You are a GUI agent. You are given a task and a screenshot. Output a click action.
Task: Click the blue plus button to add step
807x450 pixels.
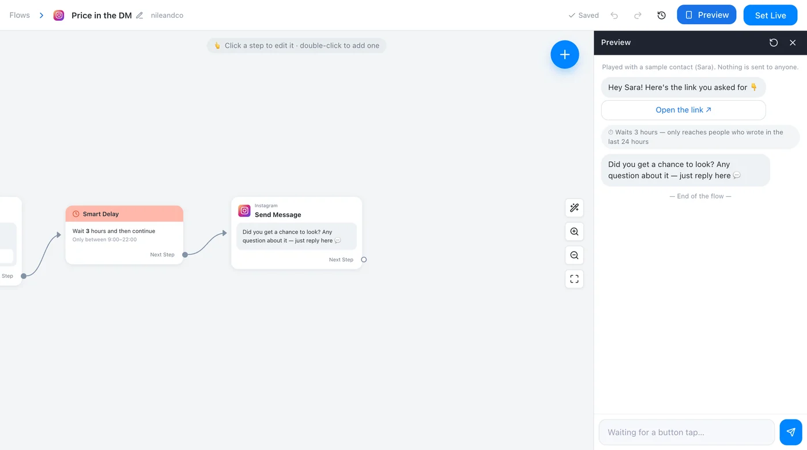coord(565,55)
